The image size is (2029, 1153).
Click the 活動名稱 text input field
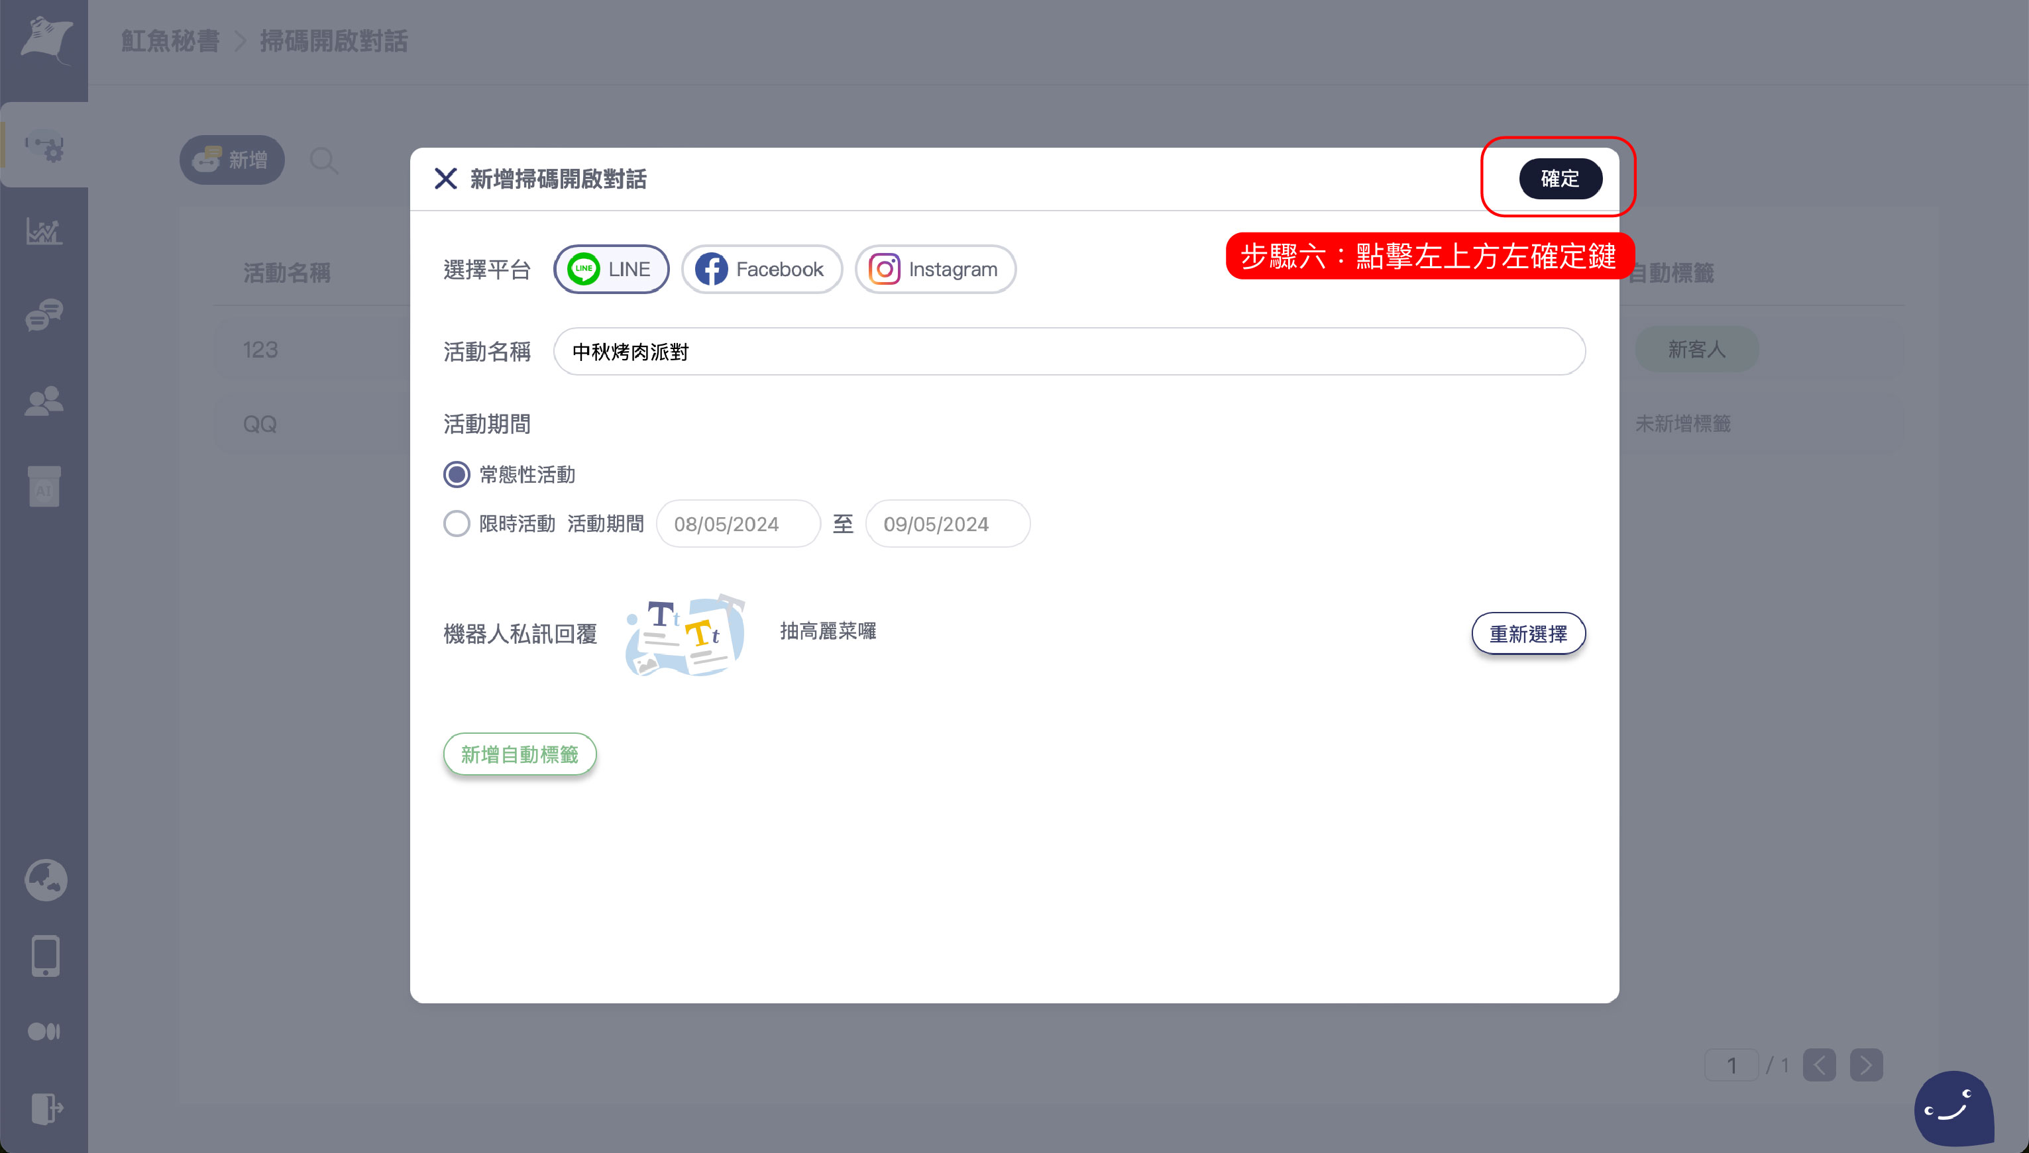1068,352
